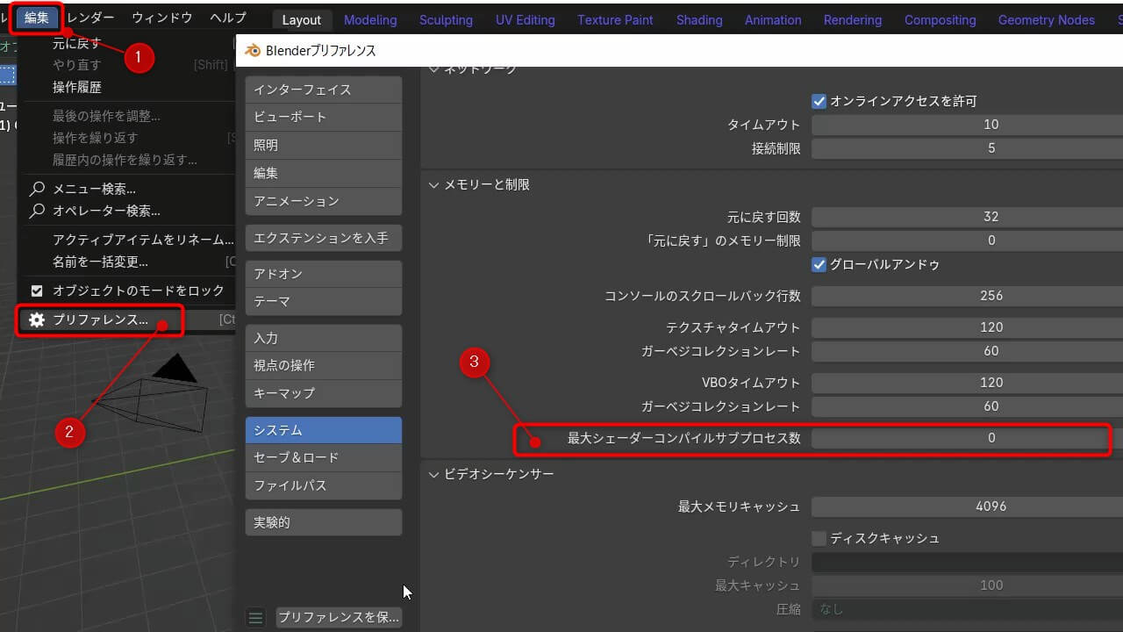Switch to the Shading workspace tab
Viewport: 1123px width, 632px height.
[699, 19]
